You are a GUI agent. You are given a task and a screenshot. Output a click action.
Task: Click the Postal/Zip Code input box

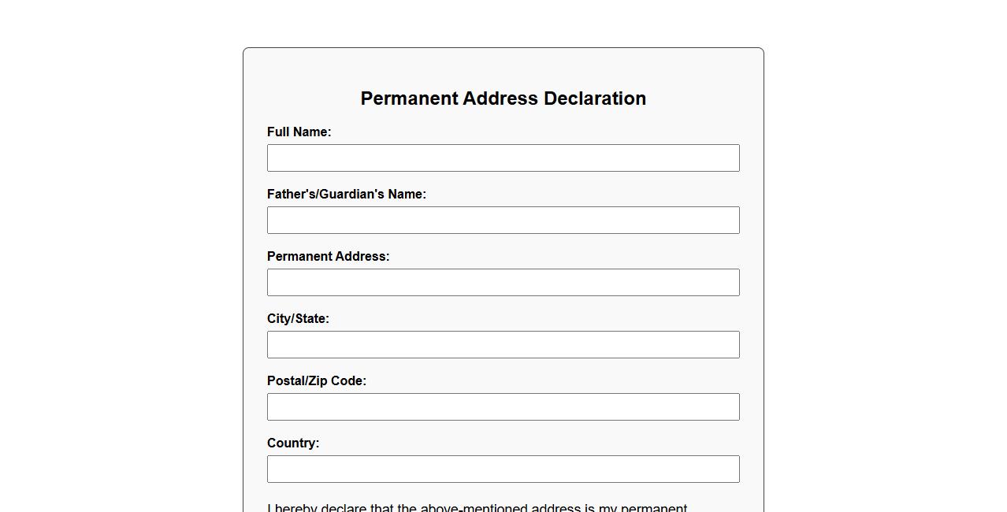point(503,406)
